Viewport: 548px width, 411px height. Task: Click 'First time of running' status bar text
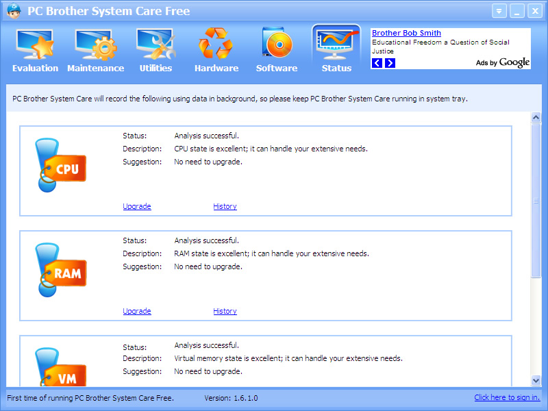90,398
